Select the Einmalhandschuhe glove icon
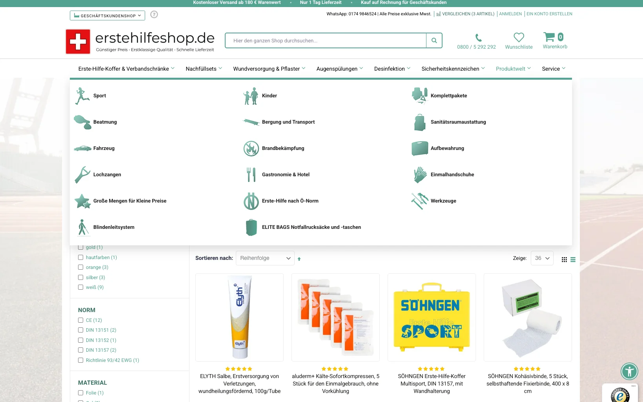Image resolution: width=643 pixels, height=402 pixels. pyautogui.click(x=420, y=175)
